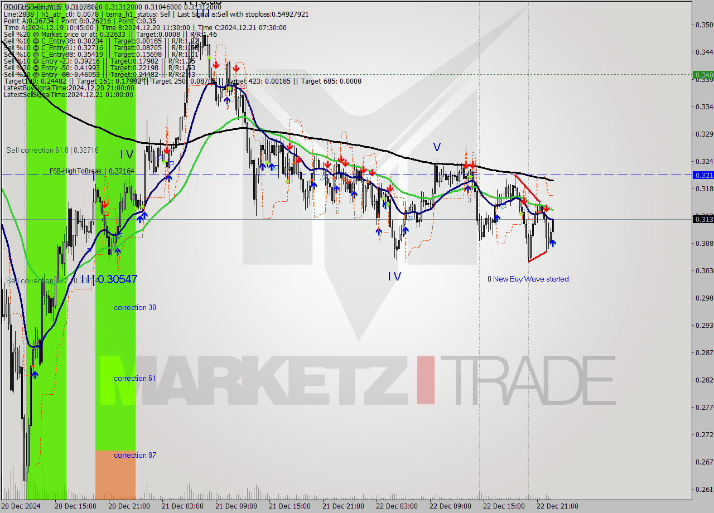Click the 0.261 price axis label
This screenshot has height=513, width=714.
704,489
